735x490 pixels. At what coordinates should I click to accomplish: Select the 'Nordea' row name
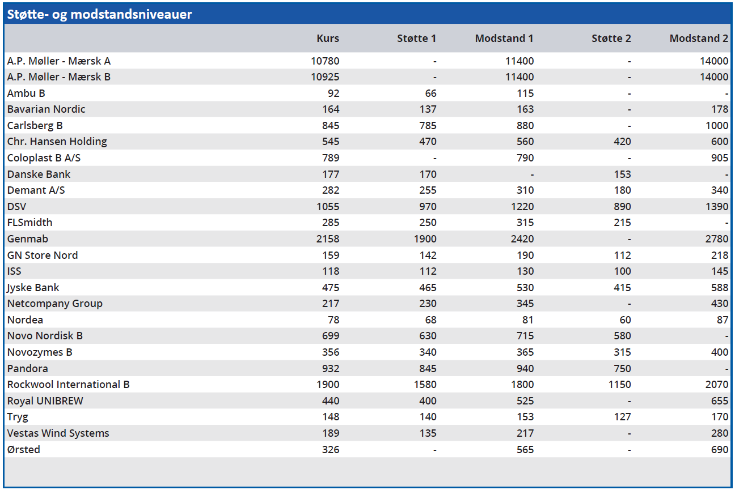pos(25,320)
